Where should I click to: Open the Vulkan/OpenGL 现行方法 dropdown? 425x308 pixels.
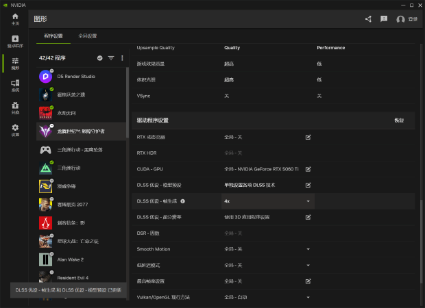308,297
